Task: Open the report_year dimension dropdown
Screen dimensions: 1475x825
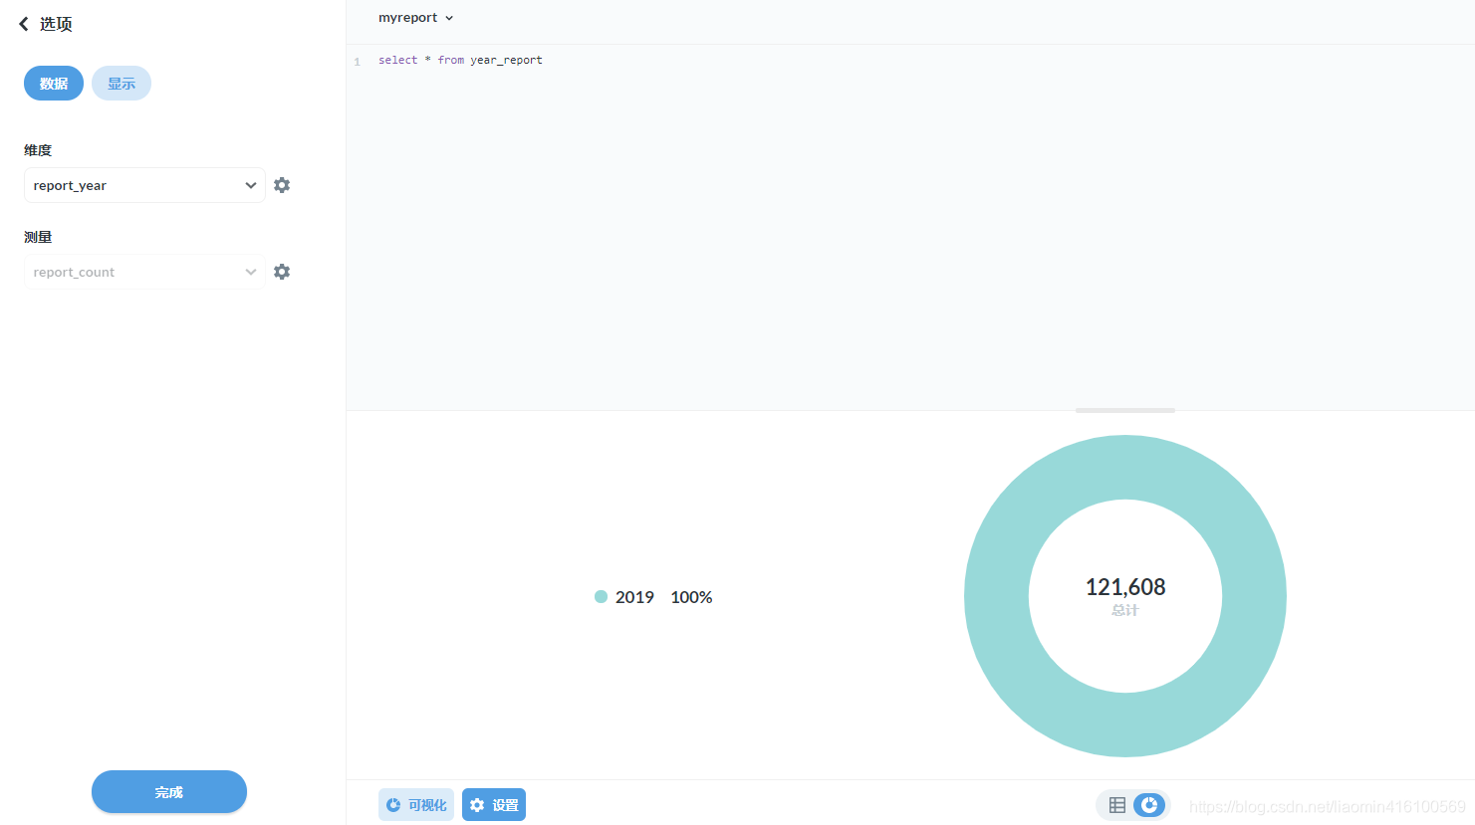Action: coord(144,185)
